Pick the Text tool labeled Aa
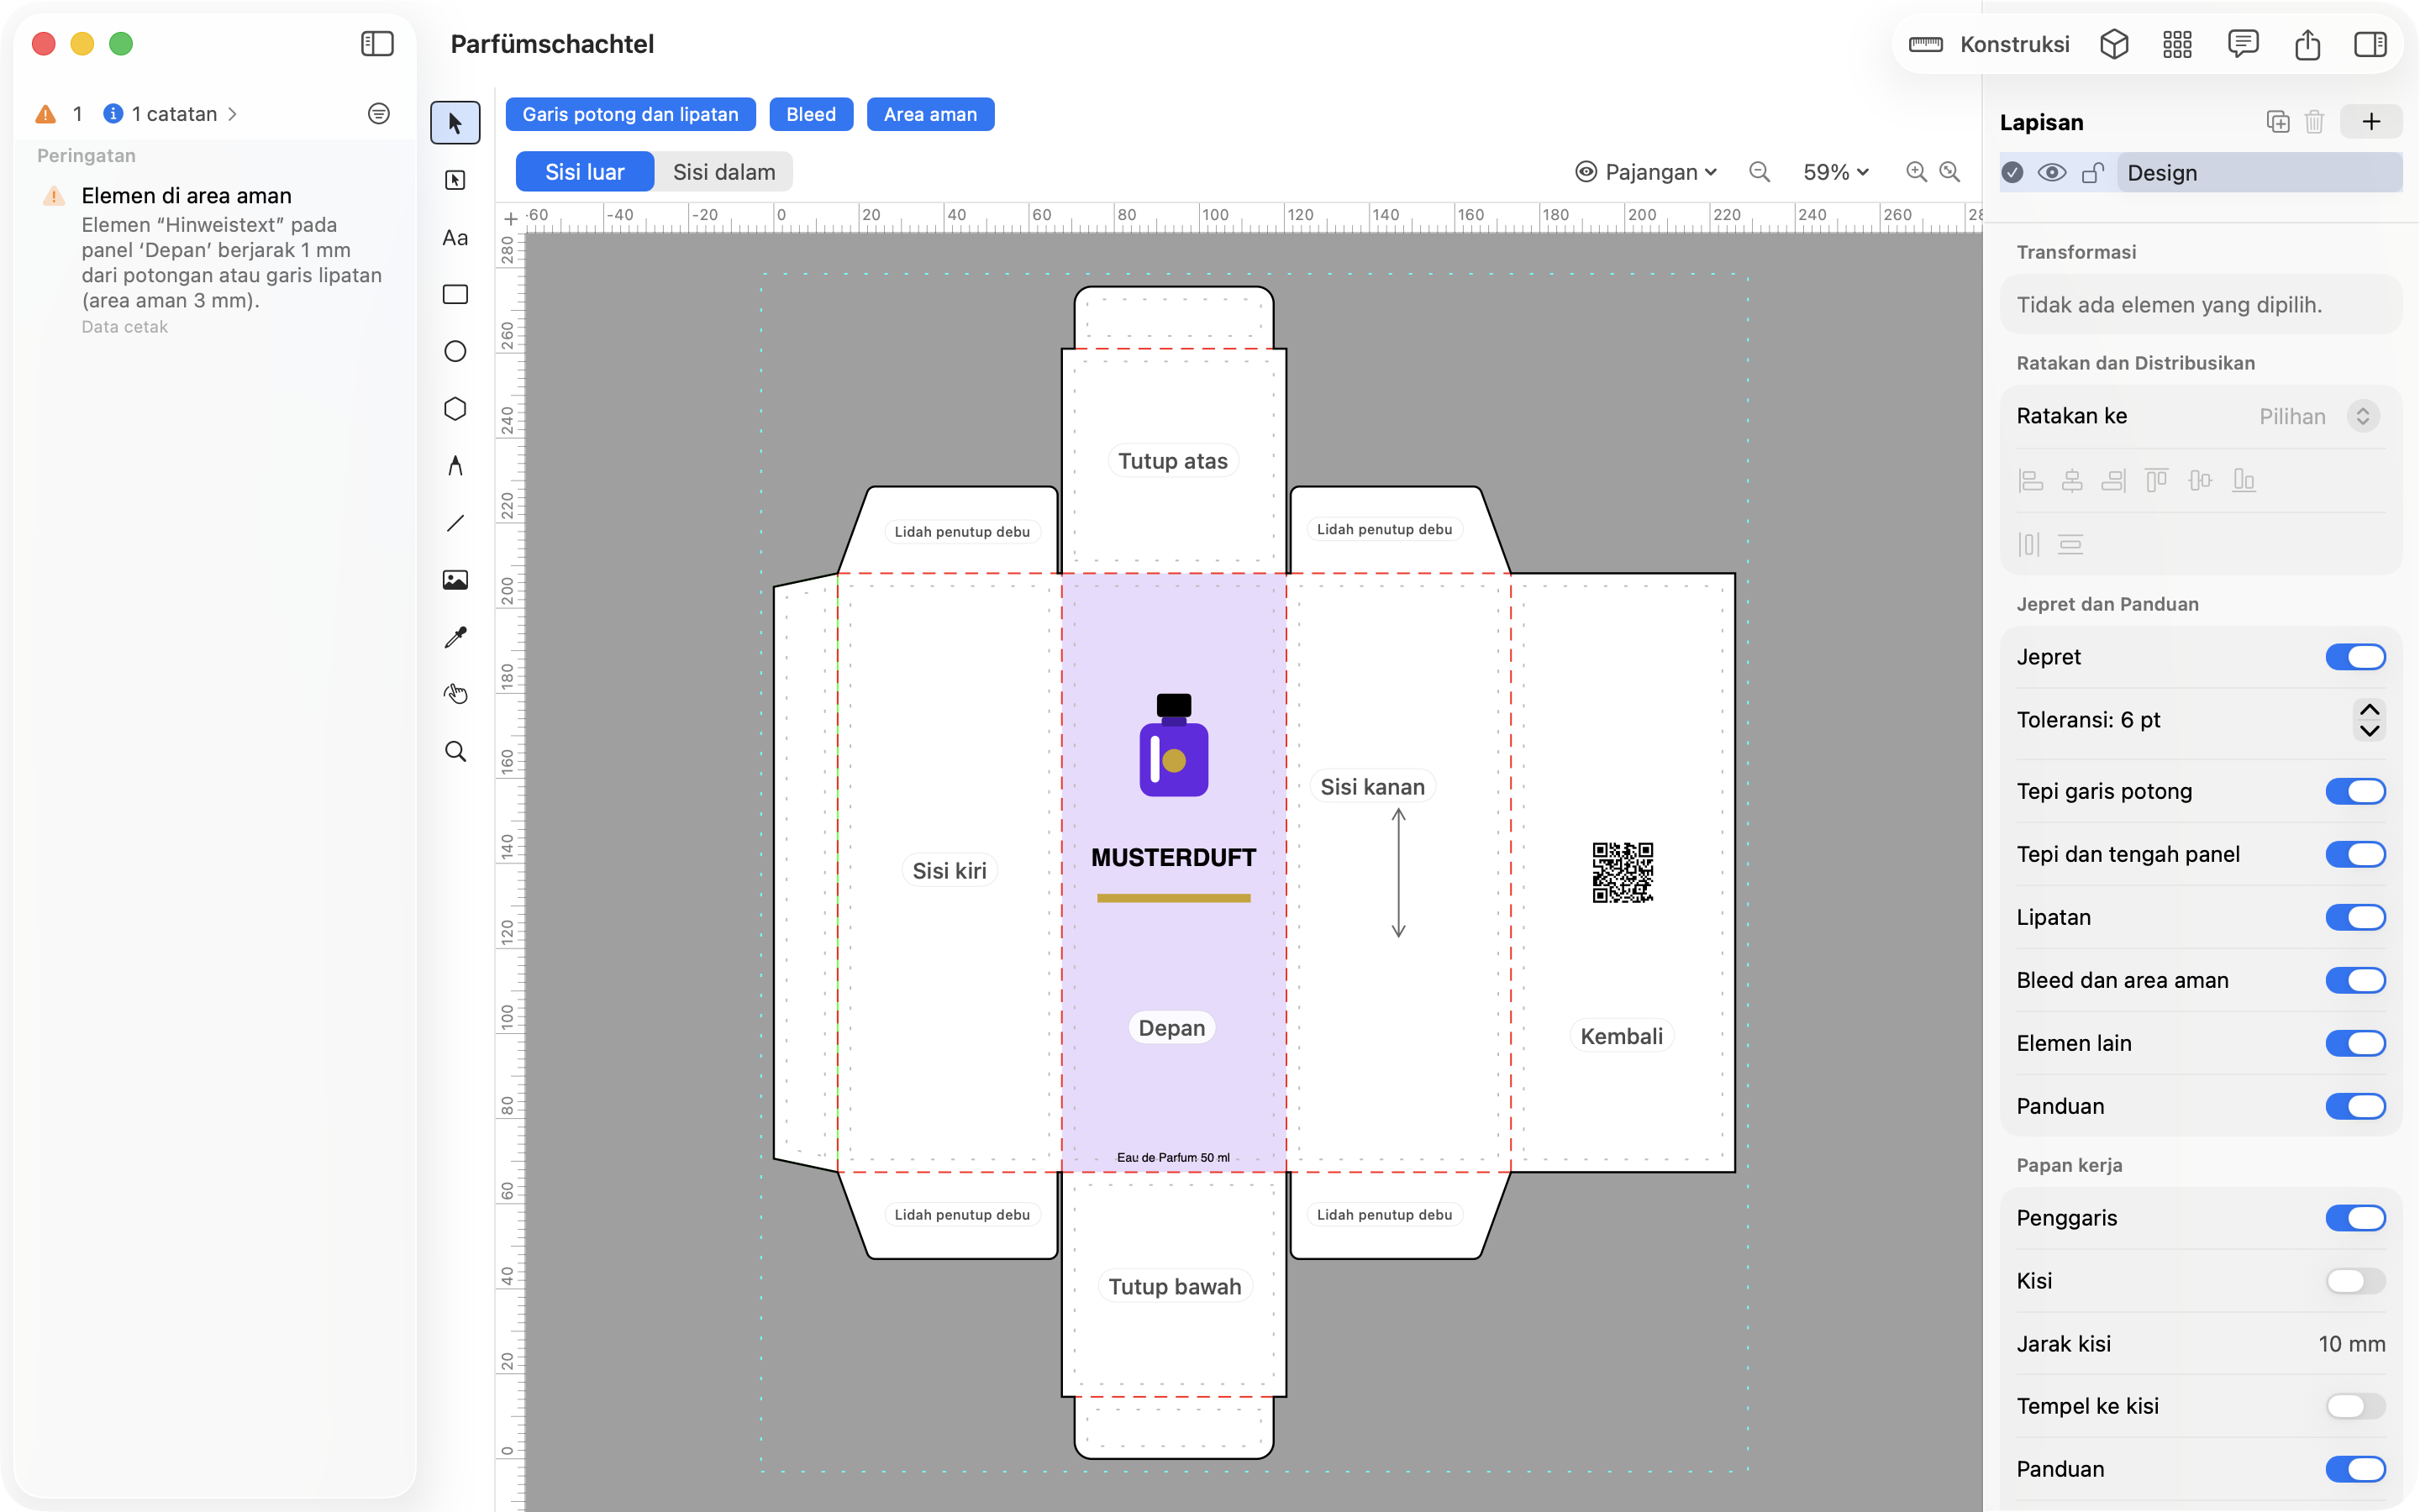Screen dimensions: 2420x1512 click(x=455, y=238)
